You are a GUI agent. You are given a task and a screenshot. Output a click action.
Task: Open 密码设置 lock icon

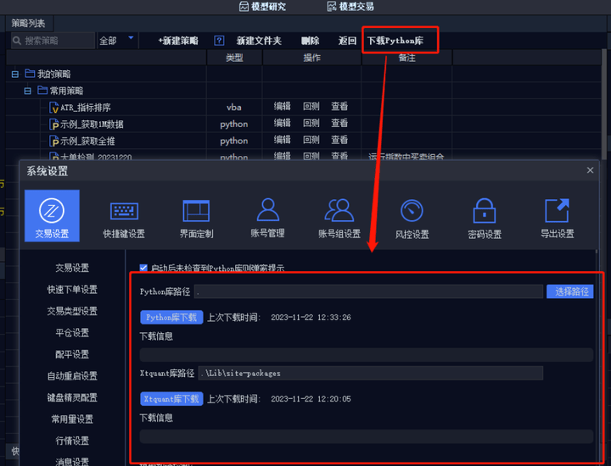click(x=484, y=210)
